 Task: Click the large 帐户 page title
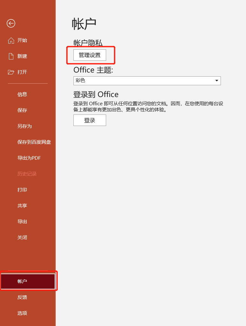point(84,24)
